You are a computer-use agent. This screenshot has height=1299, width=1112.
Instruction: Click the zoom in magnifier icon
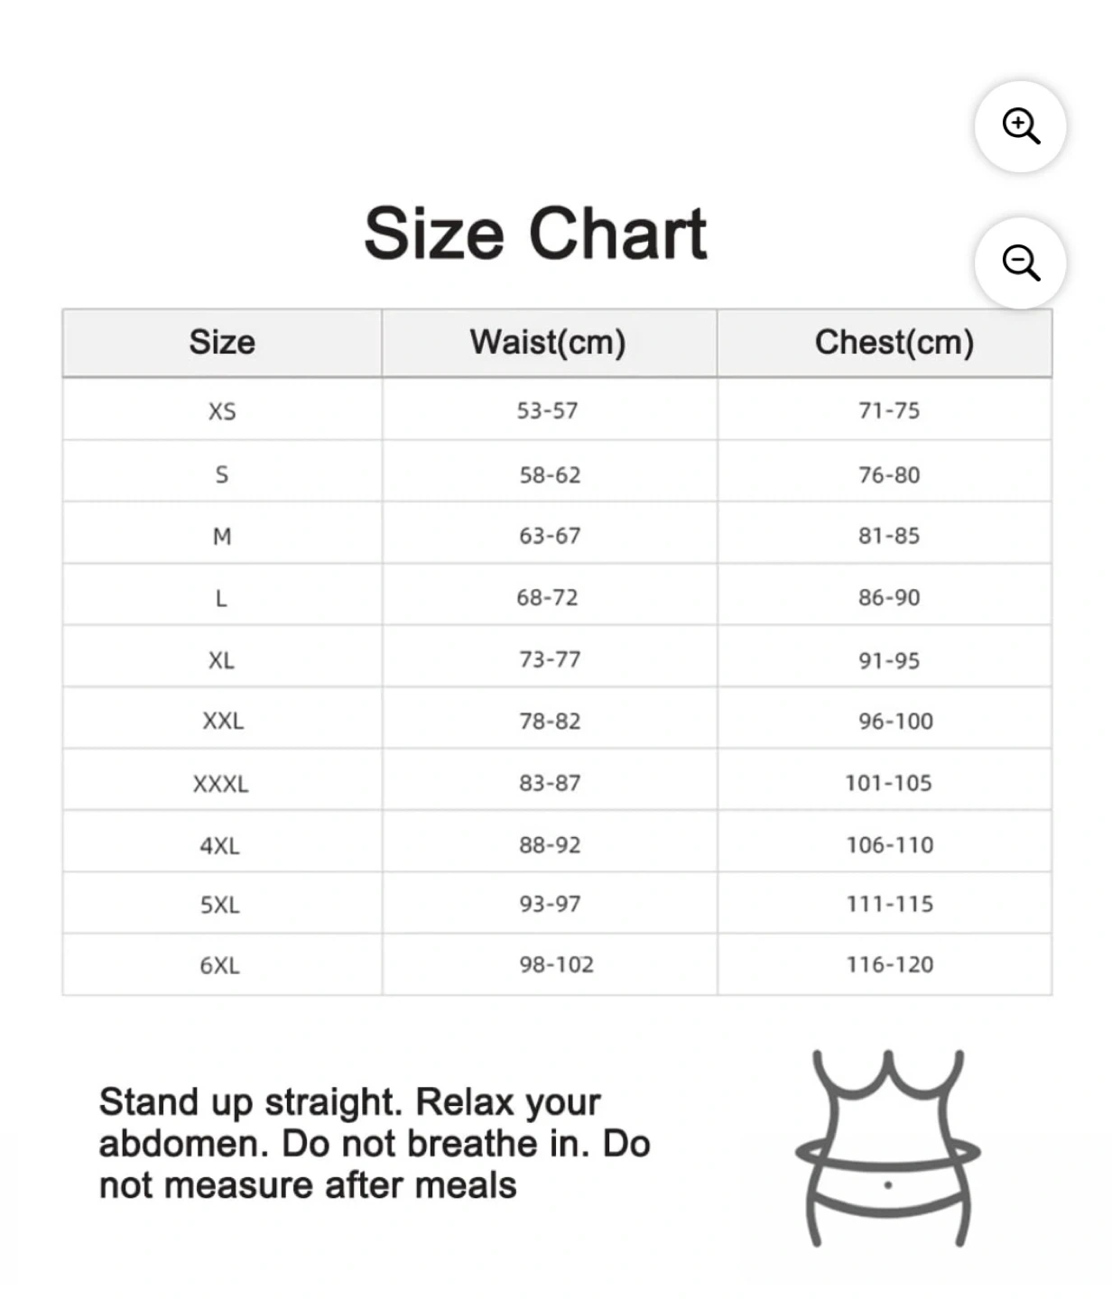click(1021, 126)
